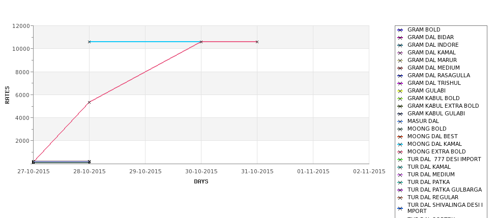Click the cyan line start point on 28-10-2015
The image size is (496, 218).
click(89, 42)
